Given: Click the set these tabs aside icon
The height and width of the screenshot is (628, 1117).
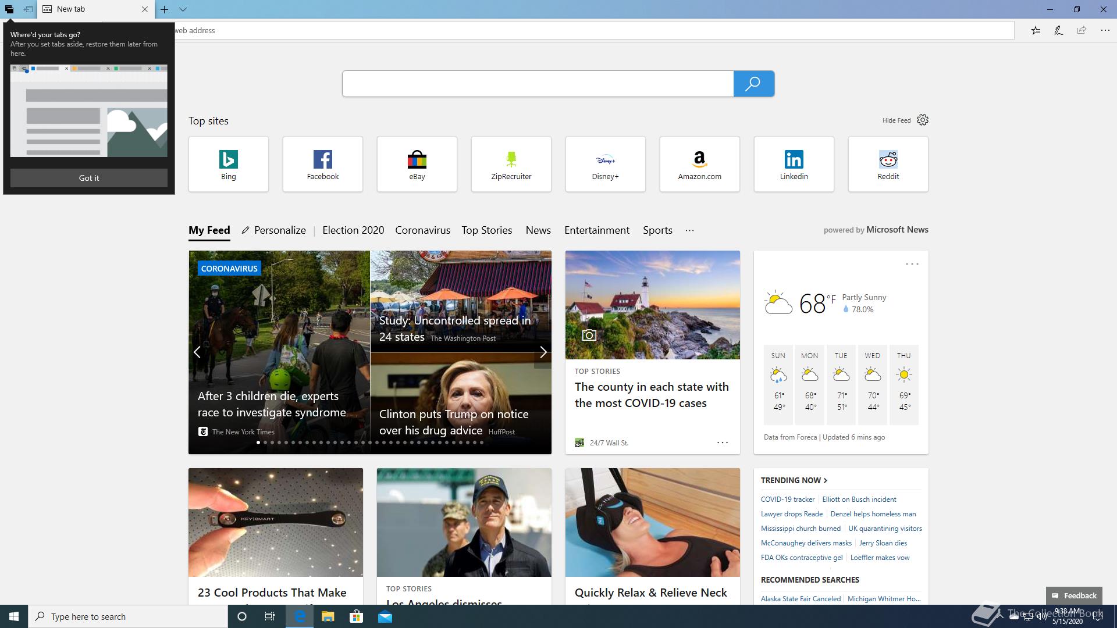Looking at the screenshot, I should [x=28, y=9].
